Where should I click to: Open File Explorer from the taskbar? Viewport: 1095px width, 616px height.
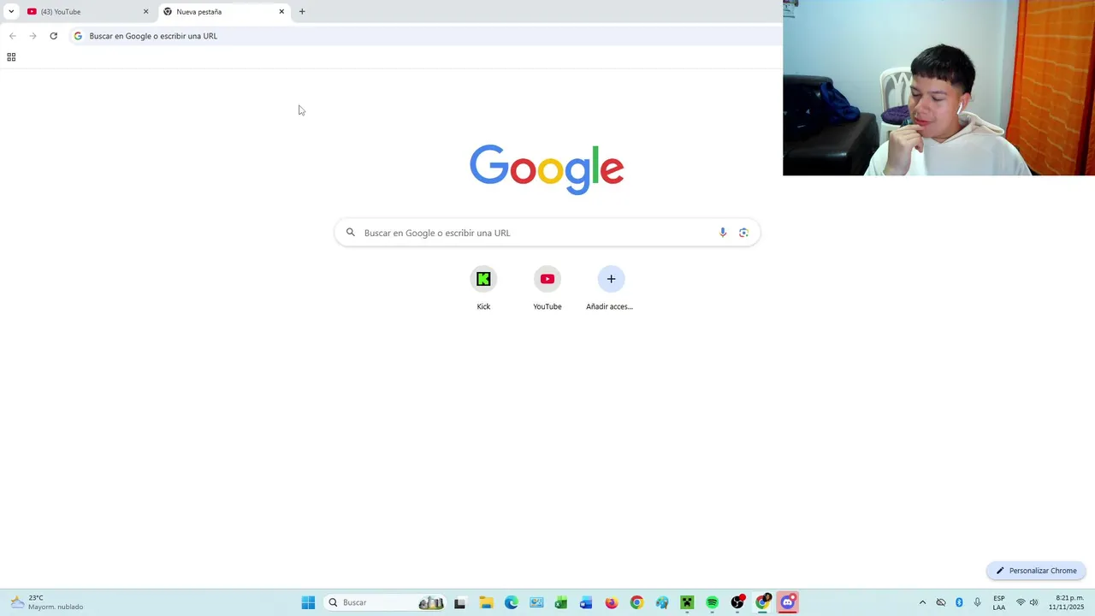point(486,602)
